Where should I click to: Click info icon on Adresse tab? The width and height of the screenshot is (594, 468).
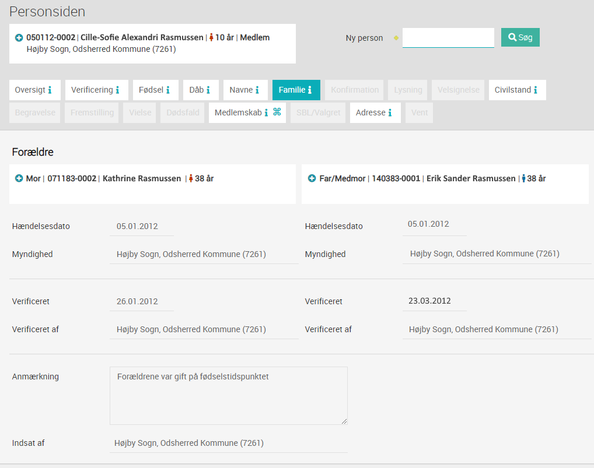[x=390, y=112]
